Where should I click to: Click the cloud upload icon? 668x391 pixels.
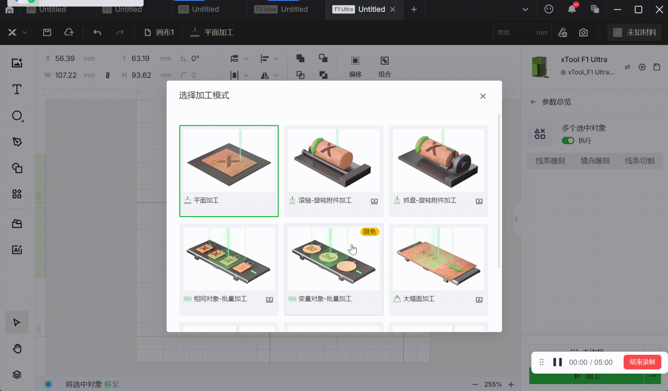(69, 32)
